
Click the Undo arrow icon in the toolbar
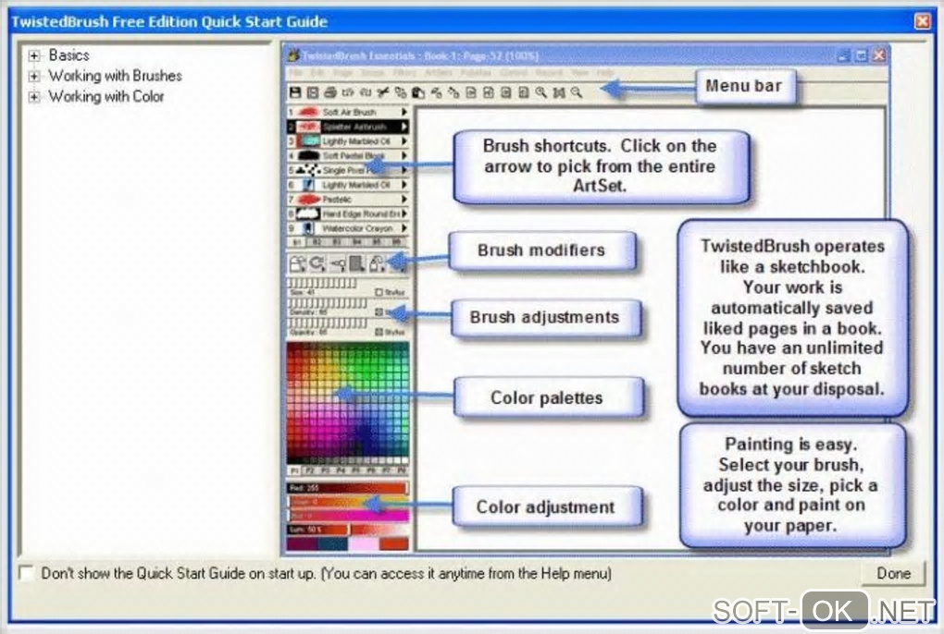(x=348, y=92)
